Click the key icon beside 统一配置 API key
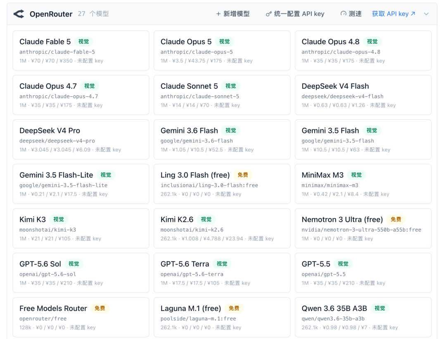Screen dimensions: 446x339 coord(268,14)
